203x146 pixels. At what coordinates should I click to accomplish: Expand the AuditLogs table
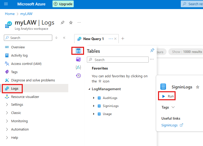[94, 98]
